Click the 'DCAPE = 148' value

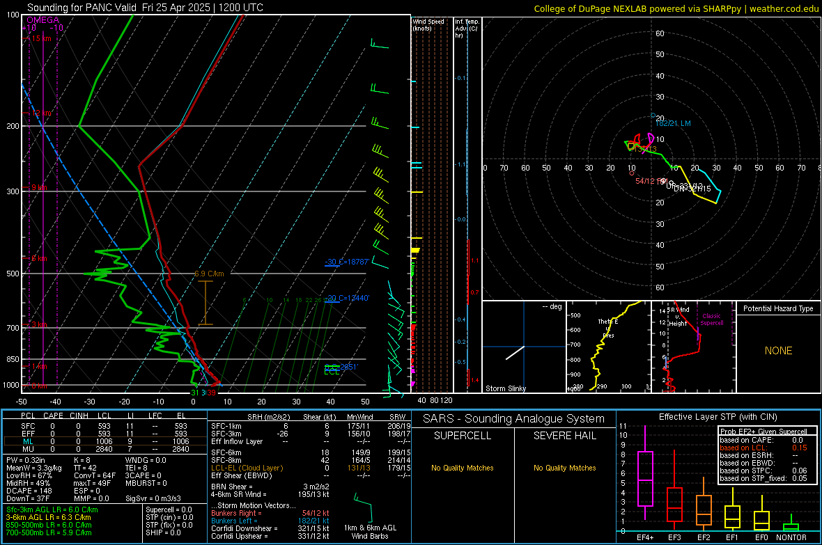coord(29,491)
